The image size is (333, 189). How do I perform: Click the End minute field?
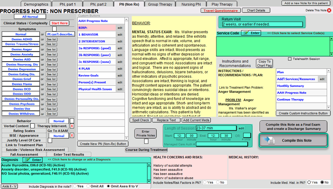point(226,135)
